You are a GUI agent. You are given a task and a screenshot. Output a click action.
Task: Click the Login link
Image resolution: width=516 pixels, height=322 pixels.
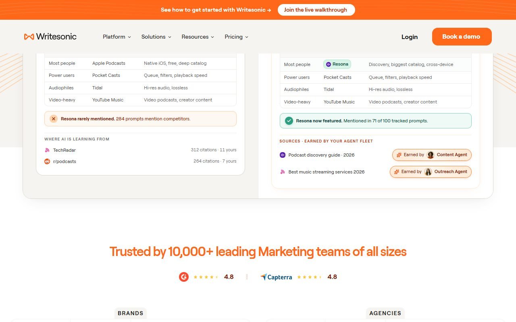(410, 37)
